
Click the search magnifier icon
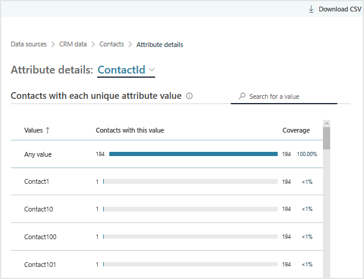coord(242,96)
